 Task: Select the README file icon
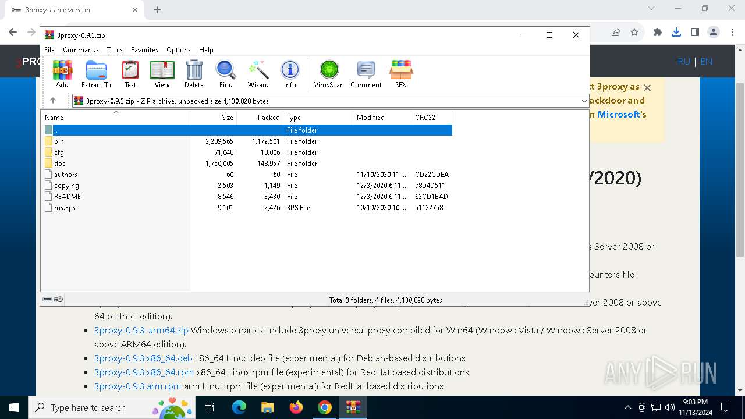pyautogui.click(x=49, y=197)
